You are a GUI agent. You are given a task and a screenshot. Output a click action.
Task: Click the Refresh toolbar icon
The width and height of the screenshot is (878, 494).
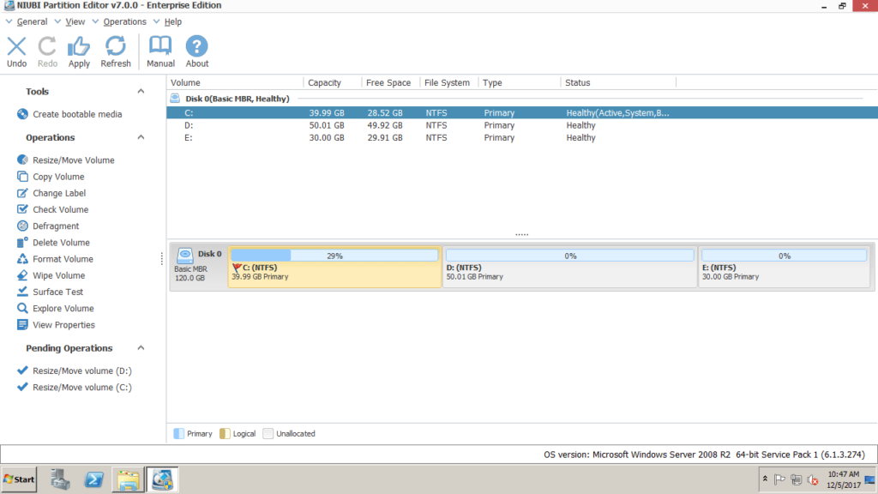pos(116,48)
